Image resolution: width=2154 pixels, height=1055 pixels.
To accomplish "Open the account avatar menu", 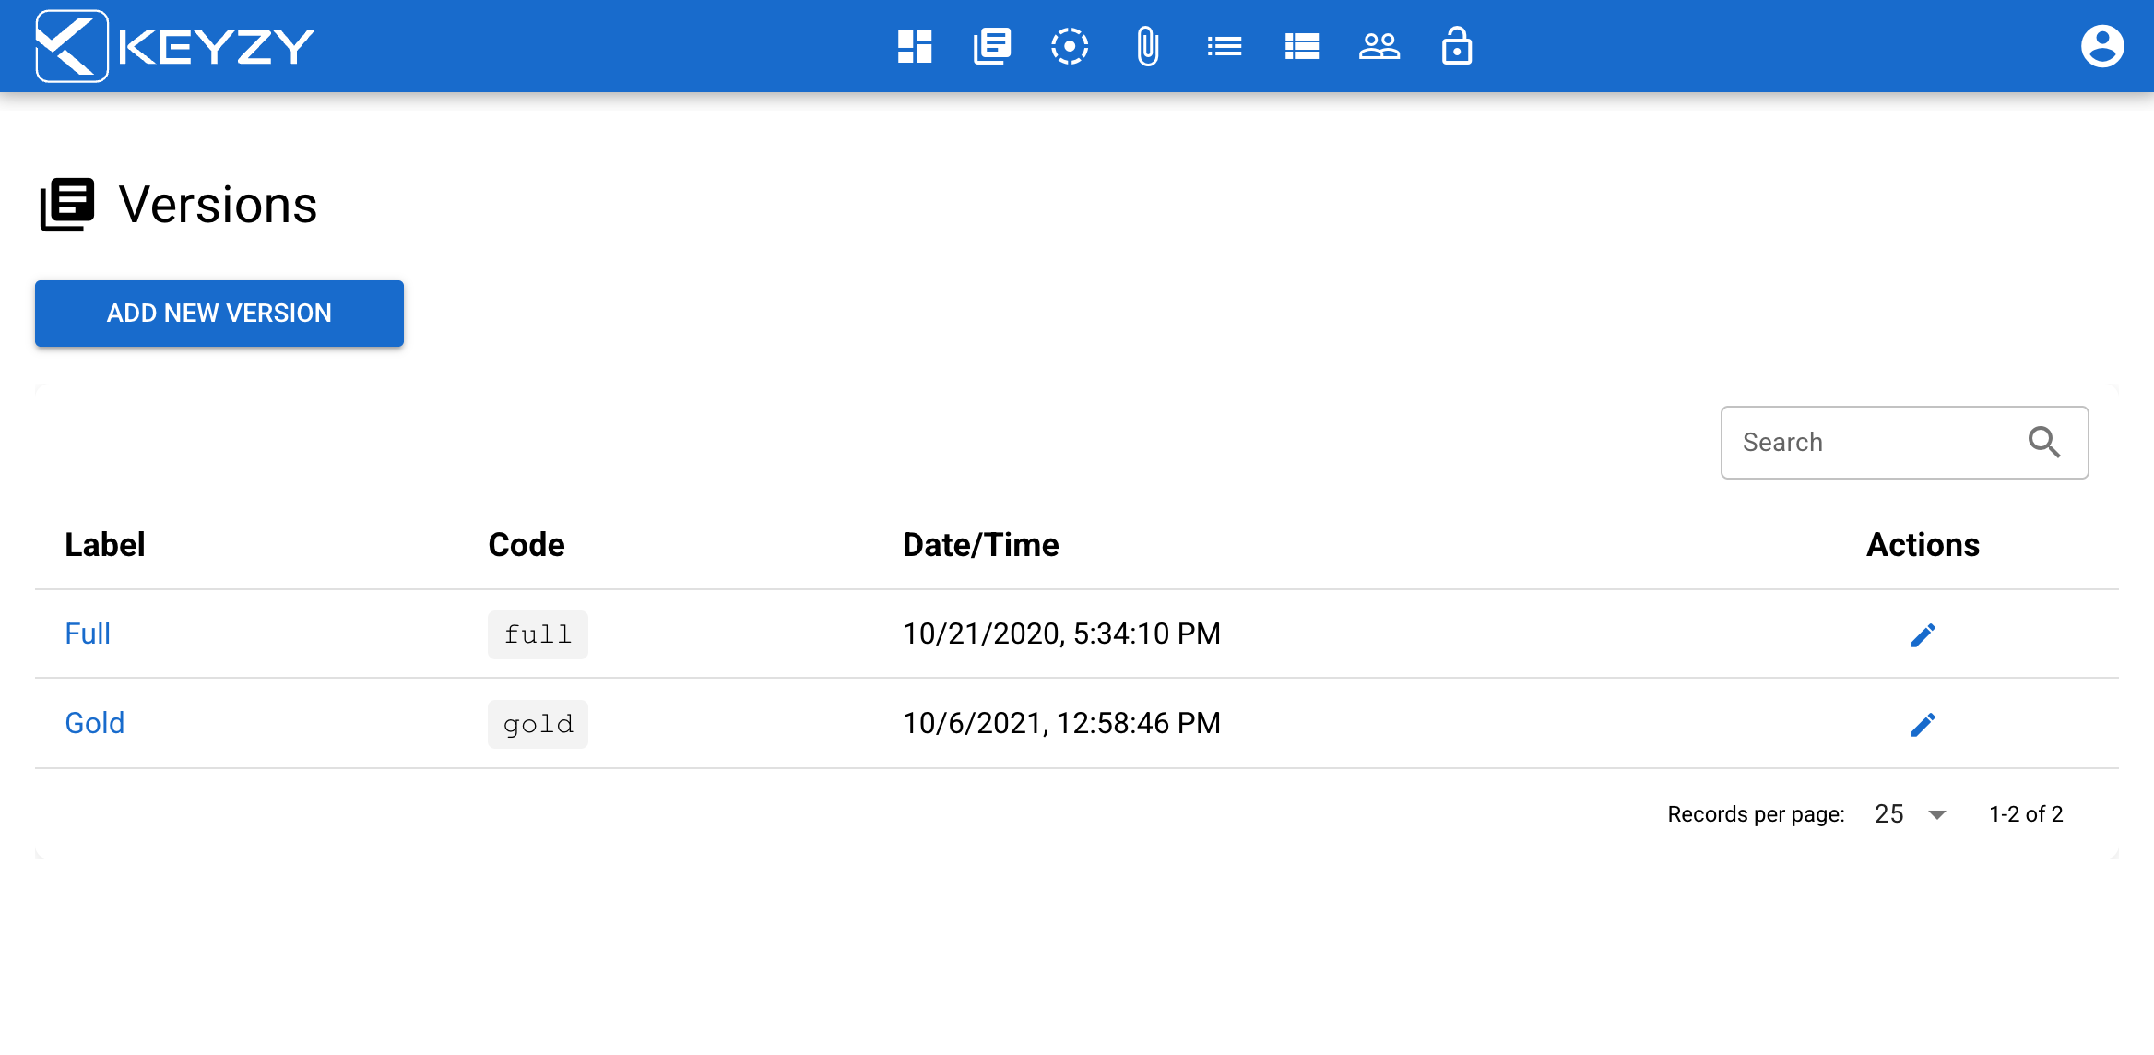I will click(2102, 45).
